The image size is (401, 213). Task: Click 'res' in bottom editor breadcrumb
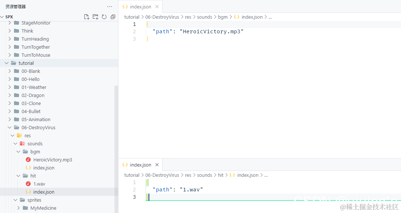[188, 175]
